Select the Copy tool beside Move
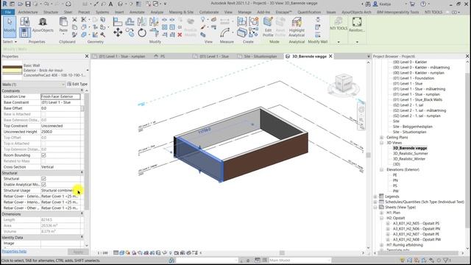The height and width of the screenshot is (265, 471). point(130,32)
